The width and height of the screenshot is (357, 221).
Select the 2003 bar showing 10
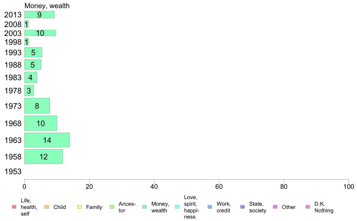(40, 33)
